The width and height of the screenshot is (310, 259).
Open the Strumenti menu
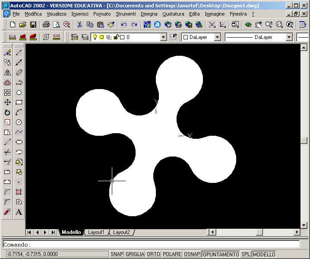[x=126, y=14]
